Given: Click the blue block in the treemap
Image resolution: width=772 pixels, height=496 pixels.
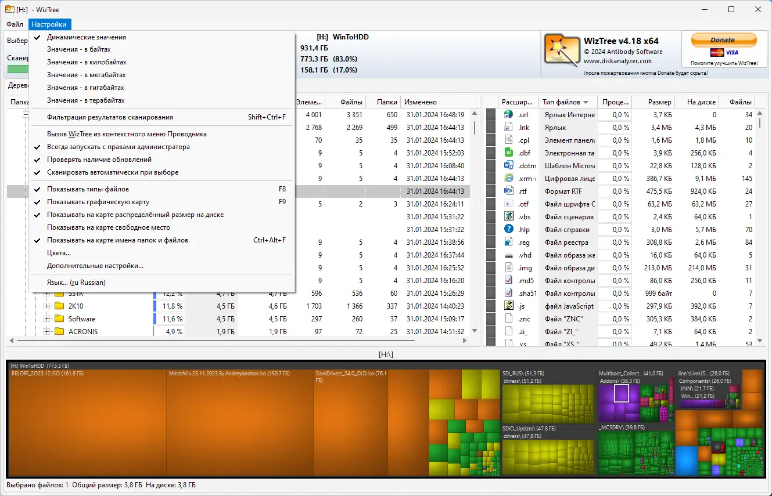Looking at the screenshot, I should click(687, 461).
